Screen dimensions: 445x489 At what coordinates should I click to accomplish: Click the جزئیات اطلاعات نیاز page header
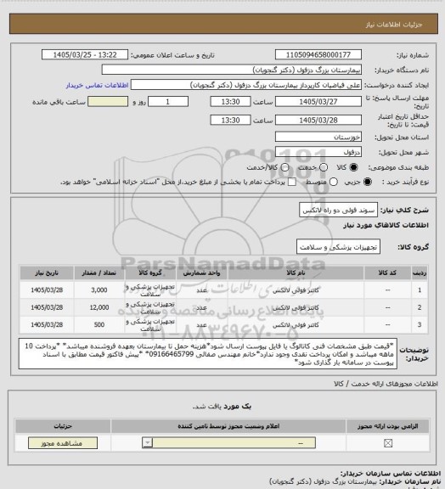394,25
